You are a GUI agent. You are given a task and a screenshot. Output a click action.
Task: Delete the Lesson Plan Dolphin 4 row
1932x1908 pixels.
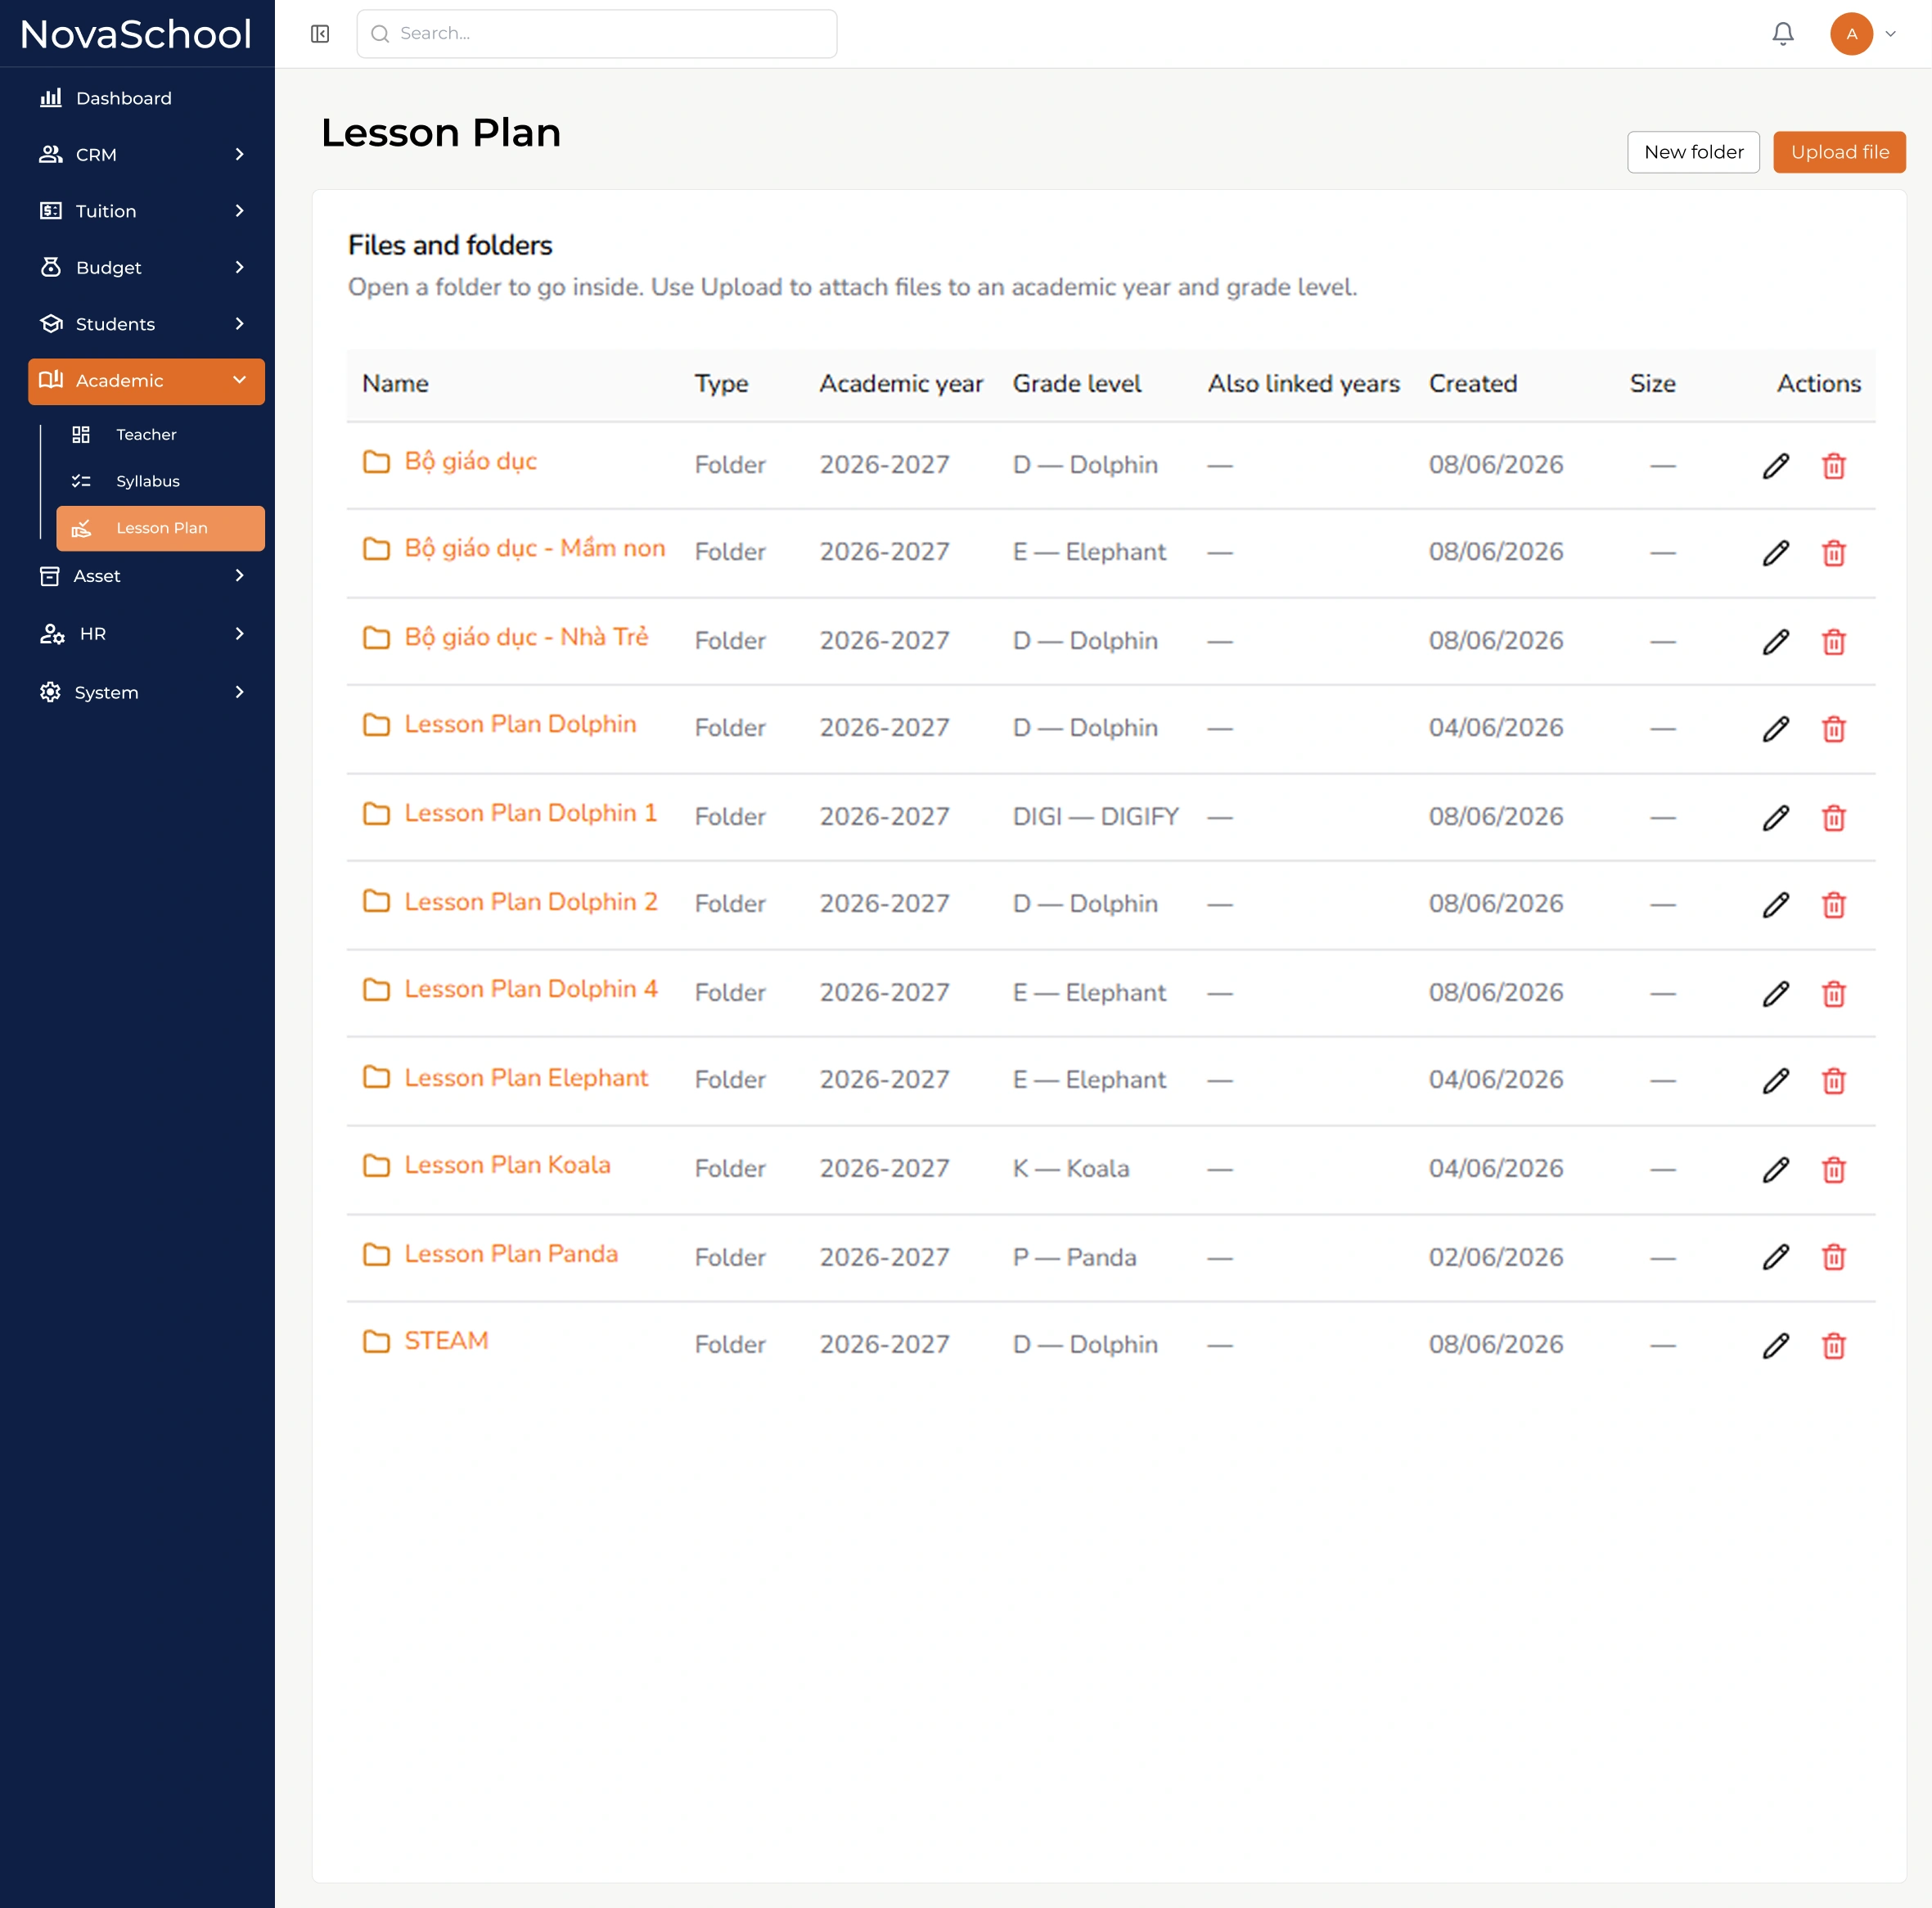(x=1833, y=995)
